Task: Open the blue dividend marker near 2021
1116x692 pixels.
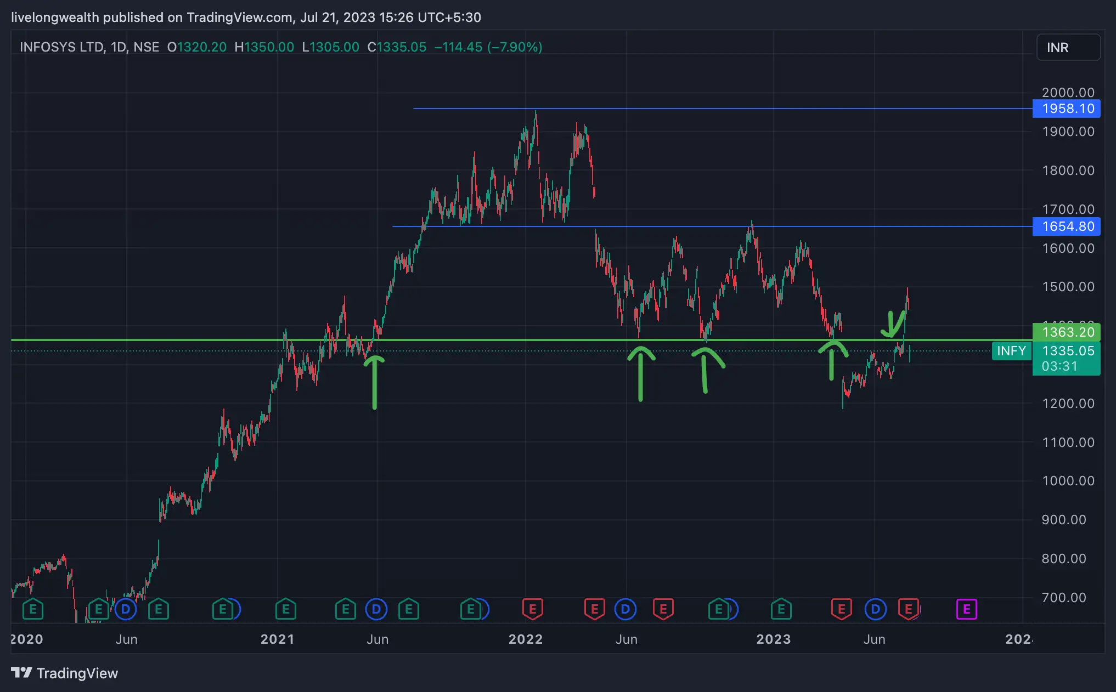Action: [376, 609]
